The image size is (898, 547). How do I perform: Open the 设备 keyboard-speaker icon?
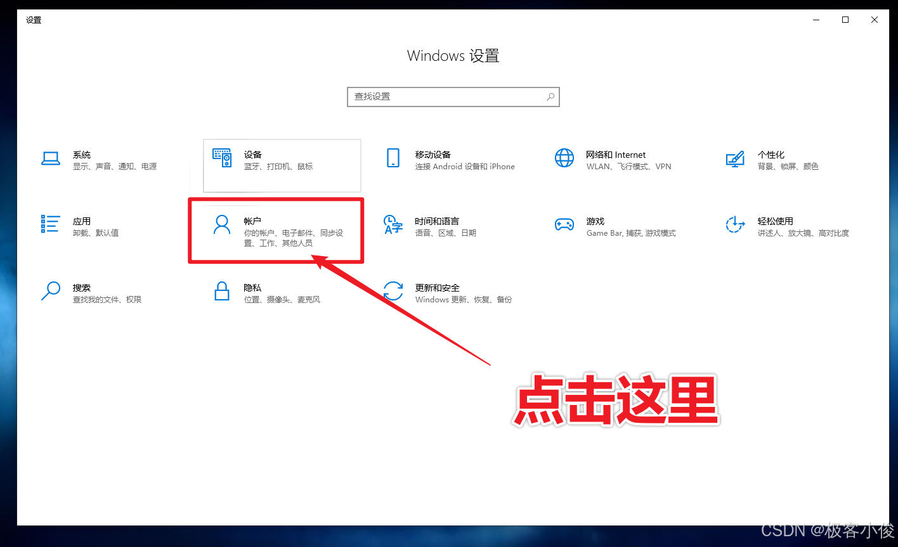point(222,158)
